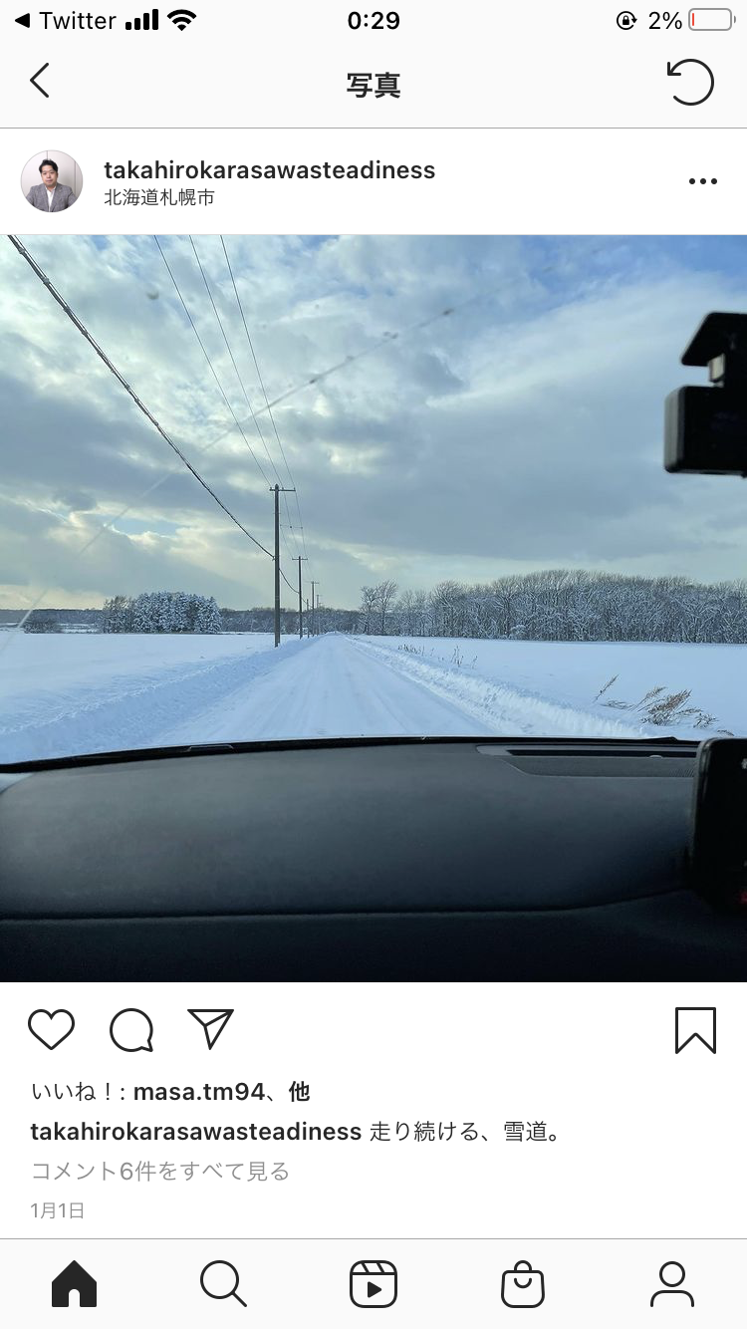747x1329 pixels.
Task: Open the comment bubble icon
Action: coord(131,1030)
